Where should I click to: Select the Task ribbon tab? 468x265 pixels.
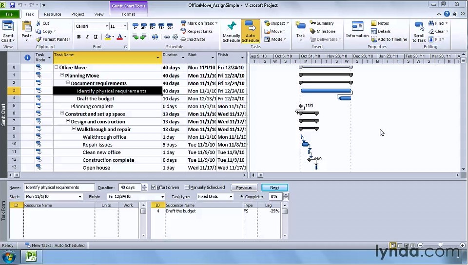(x=30, y=14)
